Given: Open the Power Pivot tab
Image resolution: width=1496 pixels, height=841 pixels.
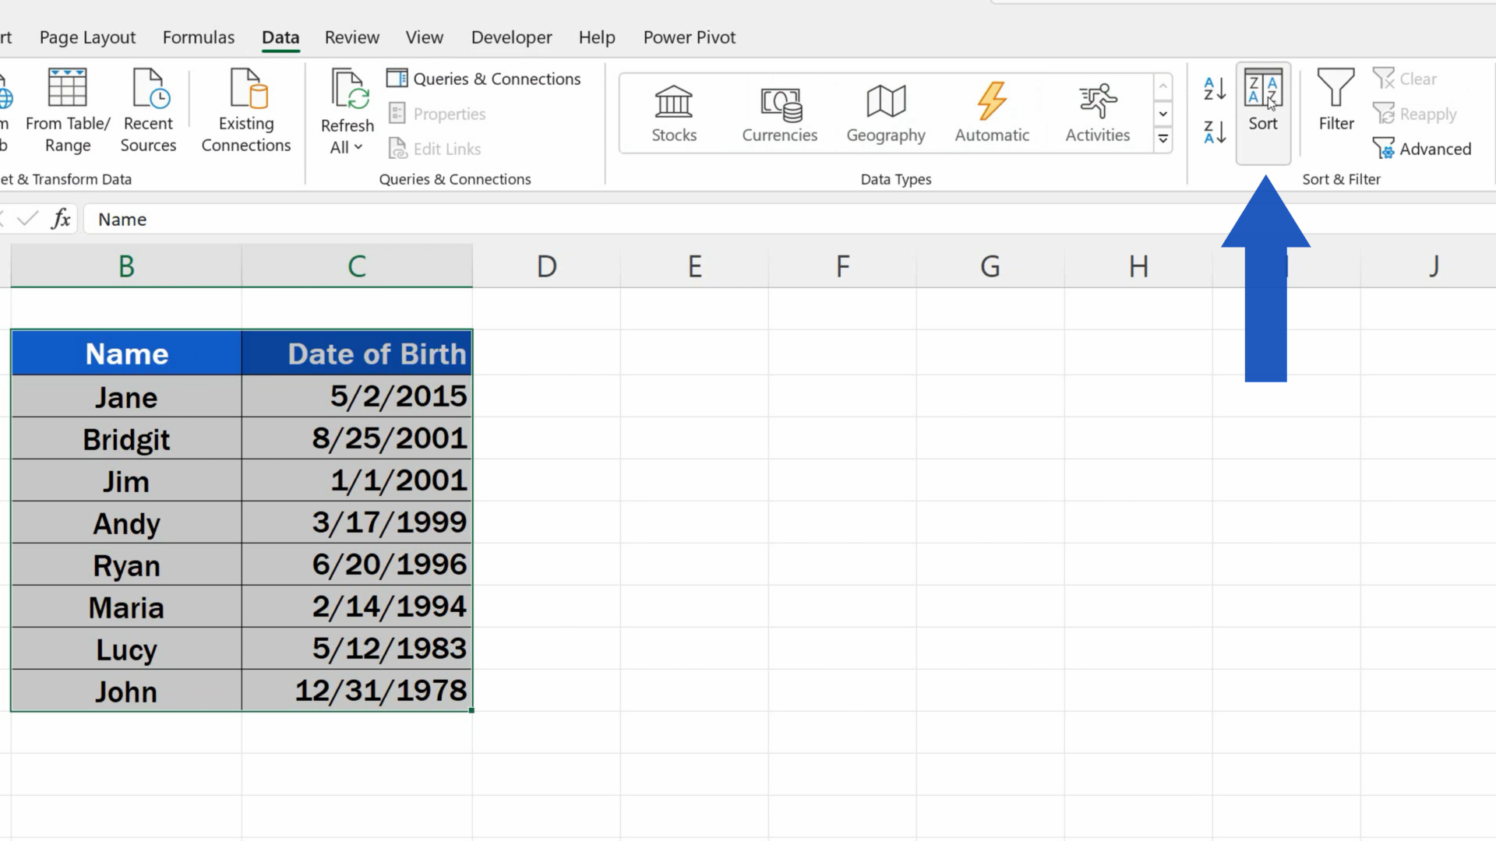Looking at the screenshot, I should 689,37.
